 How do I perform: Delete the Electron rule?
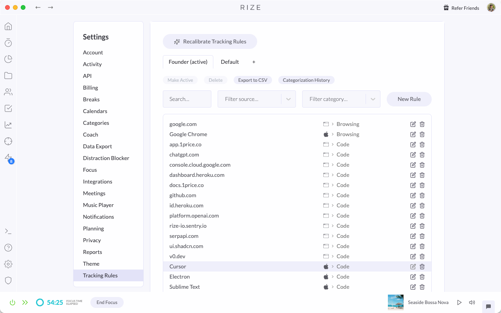422,277
